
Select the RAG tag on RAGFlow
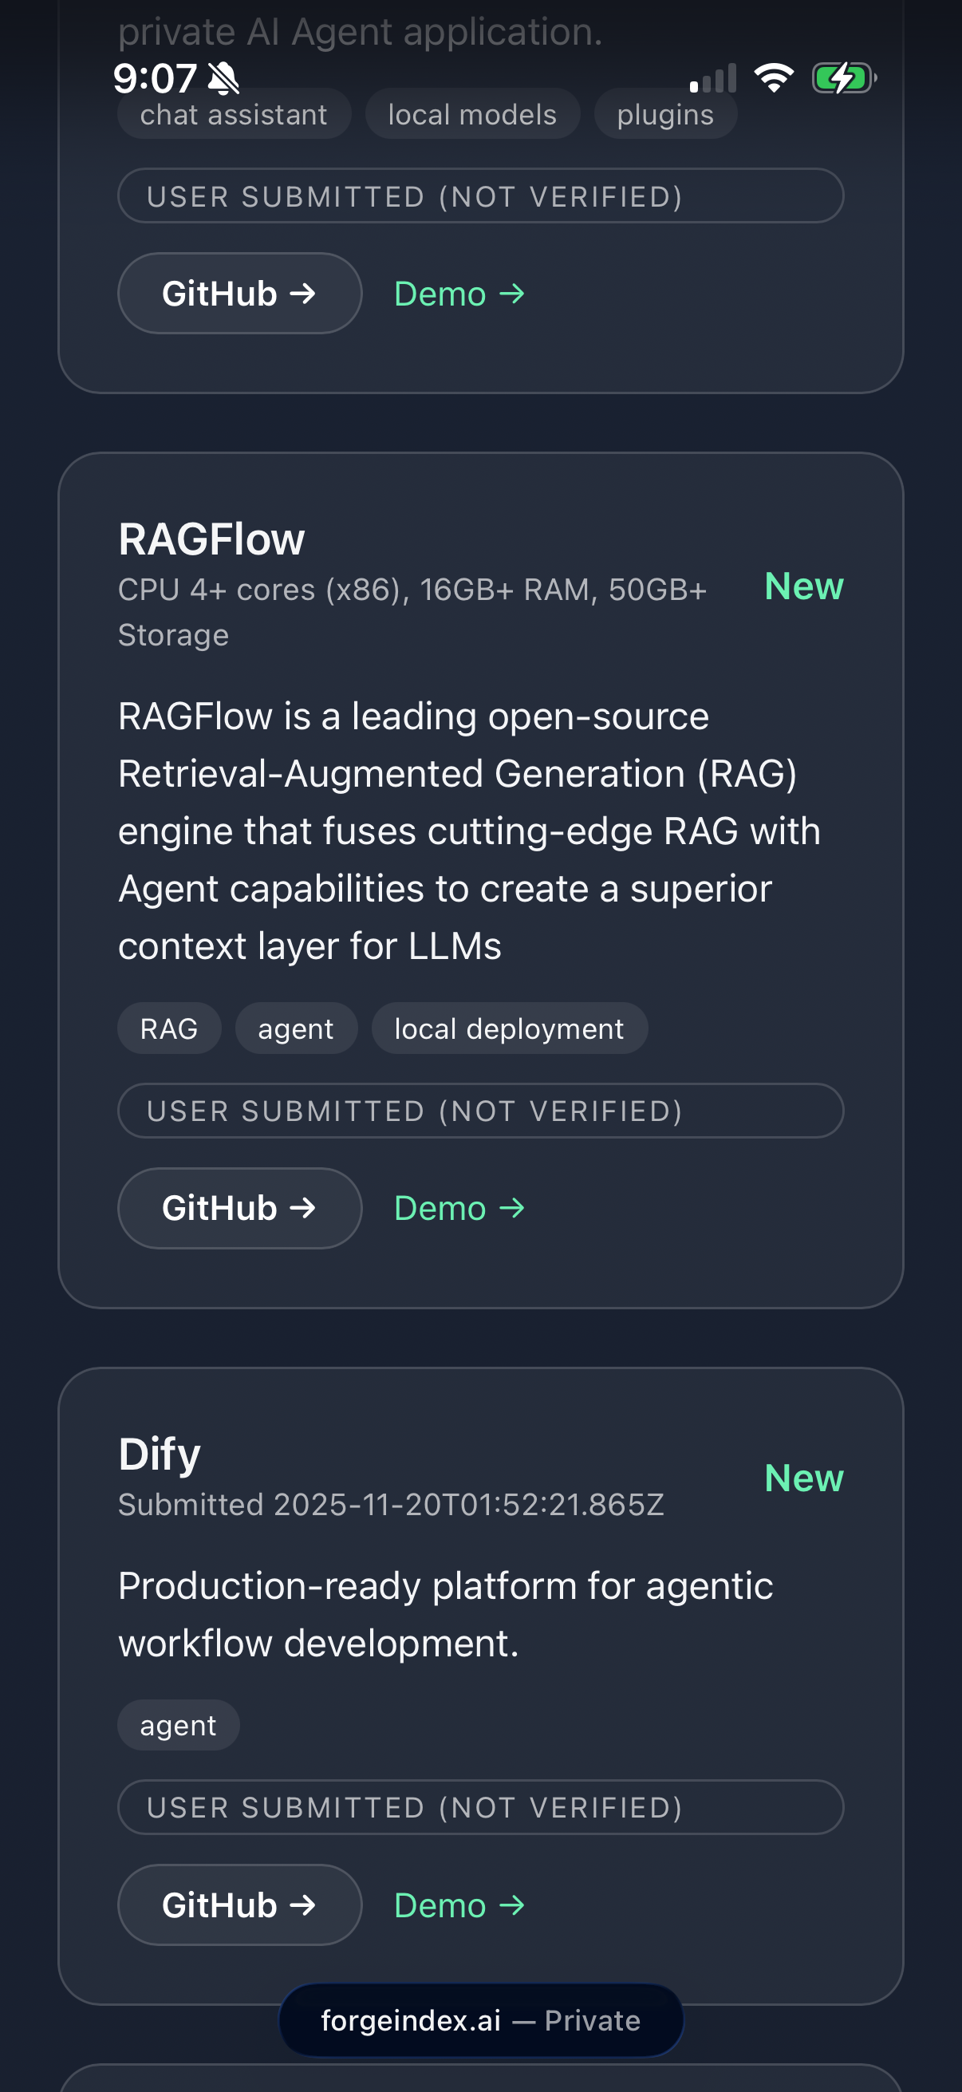click(169, 1028)
